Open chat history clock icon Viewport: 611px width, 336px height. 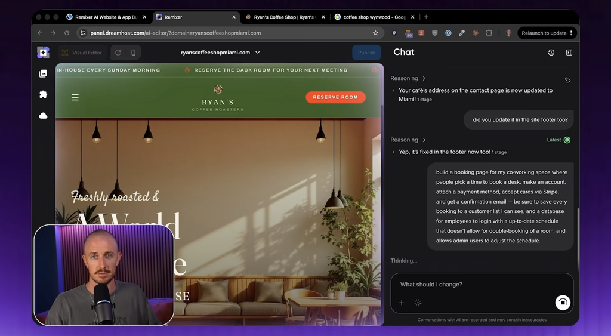[x=551, y=53]
